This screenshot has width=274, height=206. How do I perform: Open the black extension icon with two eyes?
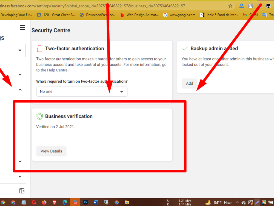point(269,6)
